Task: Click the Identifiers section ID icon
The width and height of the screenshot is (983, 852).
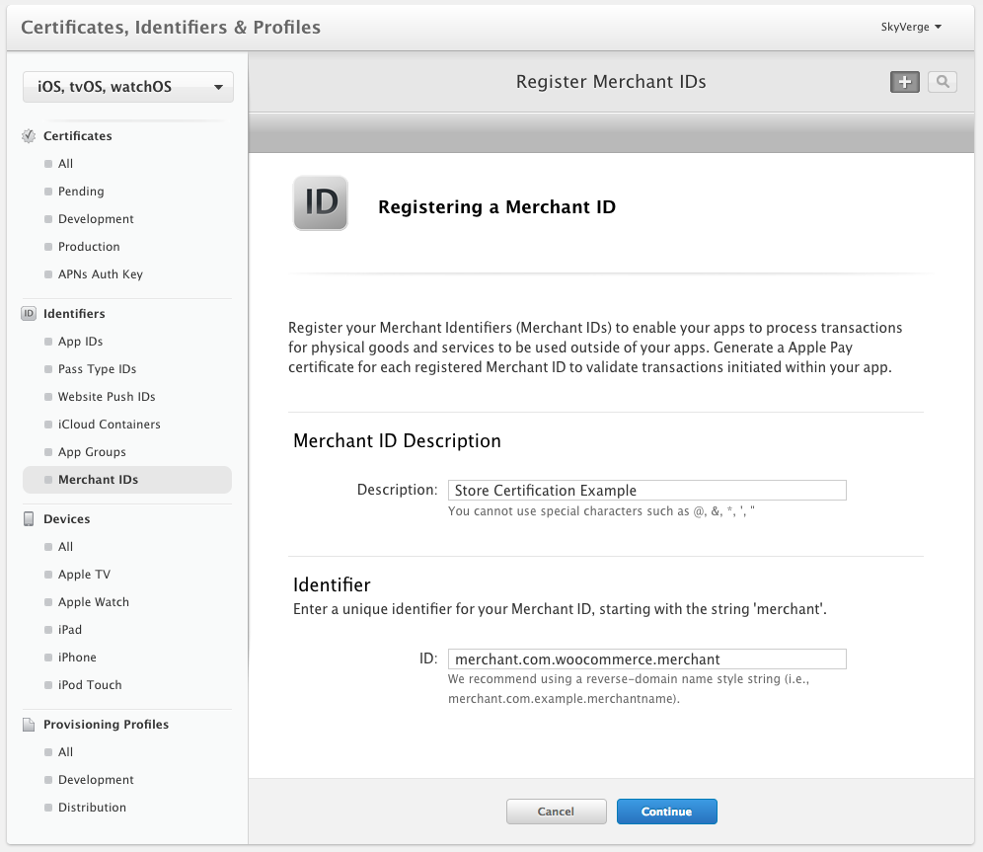Action: [29, 314]
